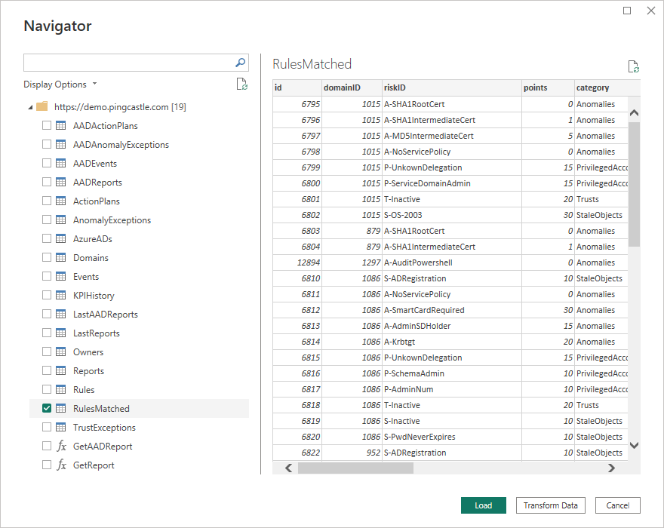Uncheck the RulesMatched checkbox
The width and height of the screenshot is (664, 528).
point(47,408)
